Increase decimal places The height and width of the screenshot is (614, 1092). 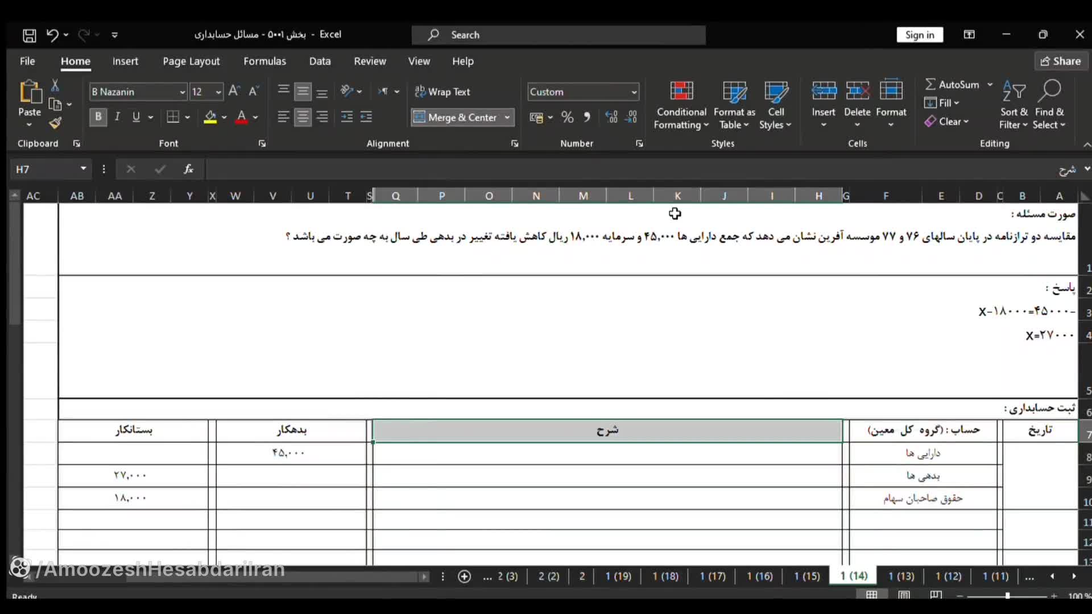click(611, 117)
